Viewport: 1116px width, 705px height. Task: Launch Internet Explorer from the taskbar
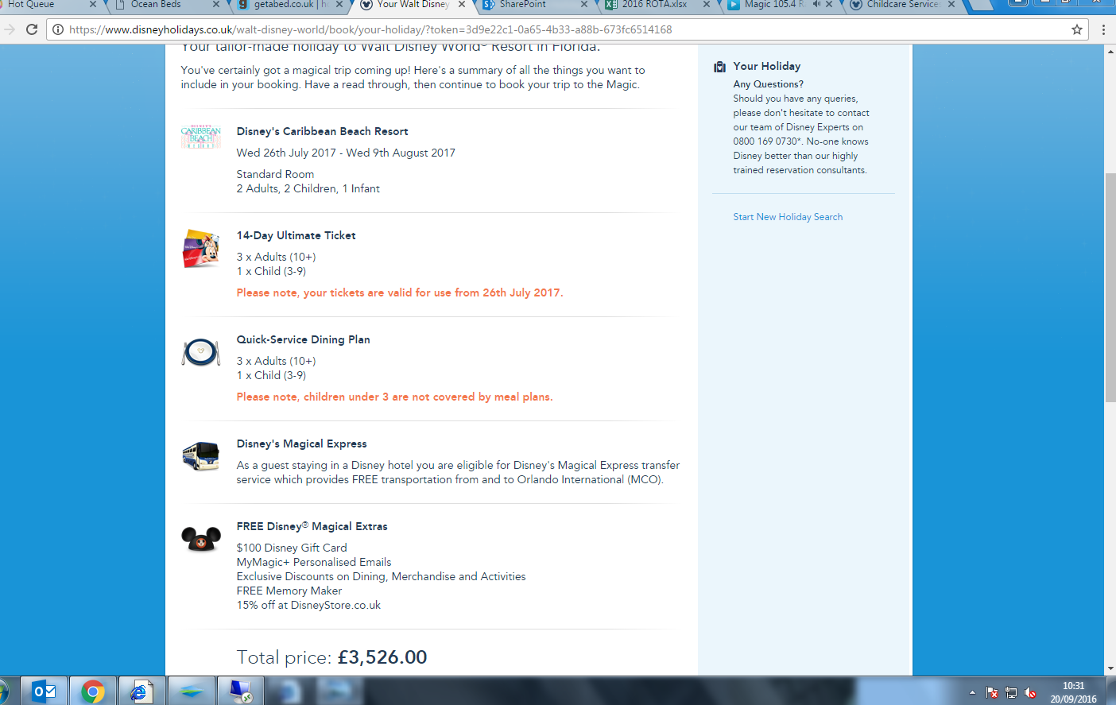point(141,691)
